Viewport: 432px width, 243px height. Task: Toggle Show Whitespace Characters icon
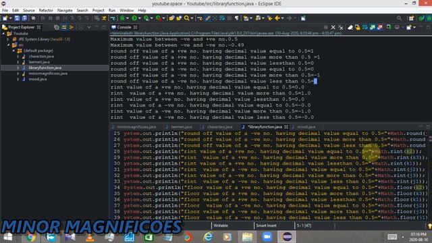coord(237,18)
